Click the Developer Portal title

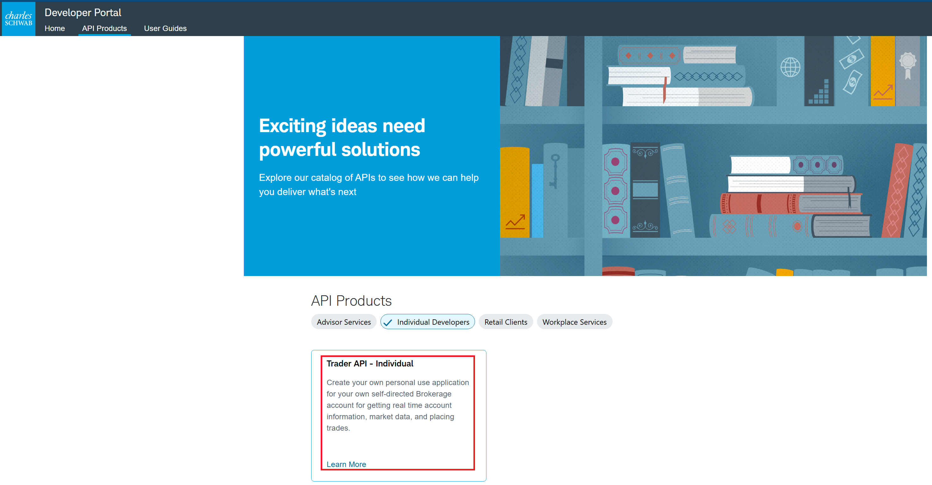[83, 12]
